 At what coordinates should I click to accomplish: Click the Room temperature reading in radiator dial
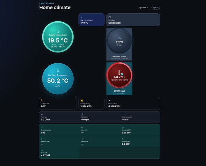[54, 46]
